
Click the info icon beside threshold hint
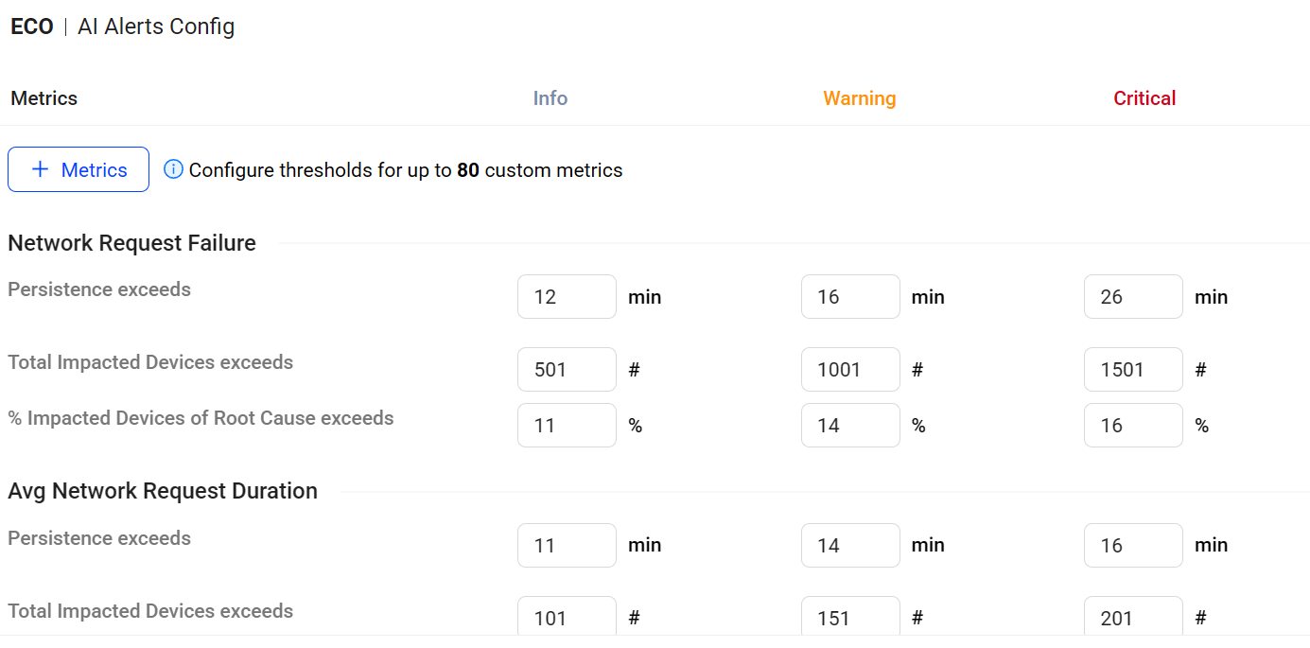(x=173, y=169)
